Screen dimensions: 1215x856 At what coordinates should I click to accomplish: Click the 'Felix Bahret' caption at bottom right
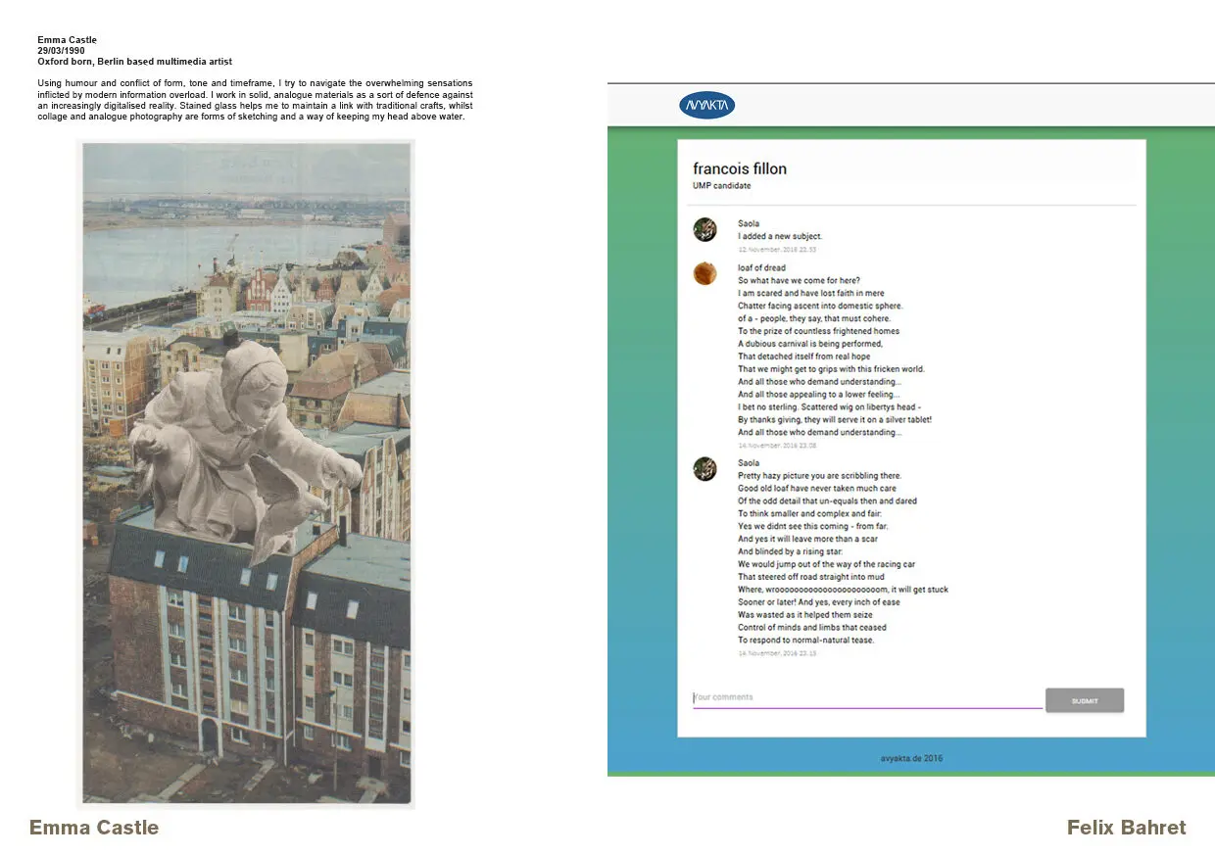pos(1126,828)
